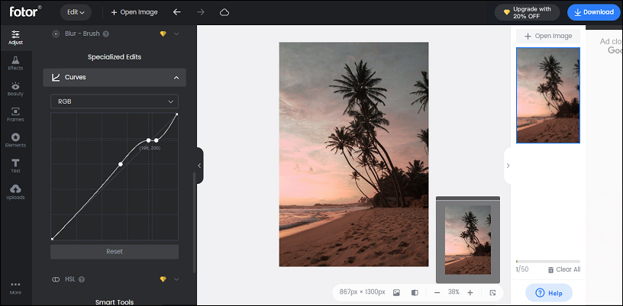Viewport: 623px width, 306px height.
Task: Open the Help button
Action: coord(549,293)
